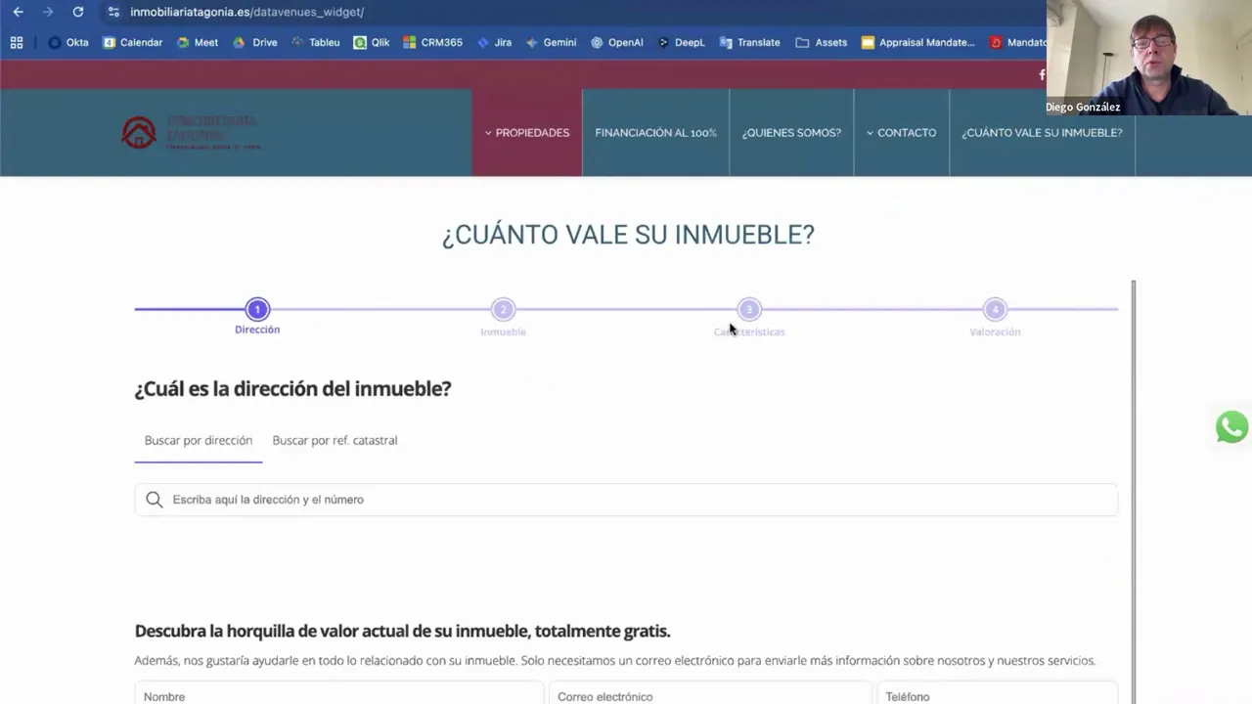
Task: Click the search magnifier in the address field
Action: click(x=154, y=500)
